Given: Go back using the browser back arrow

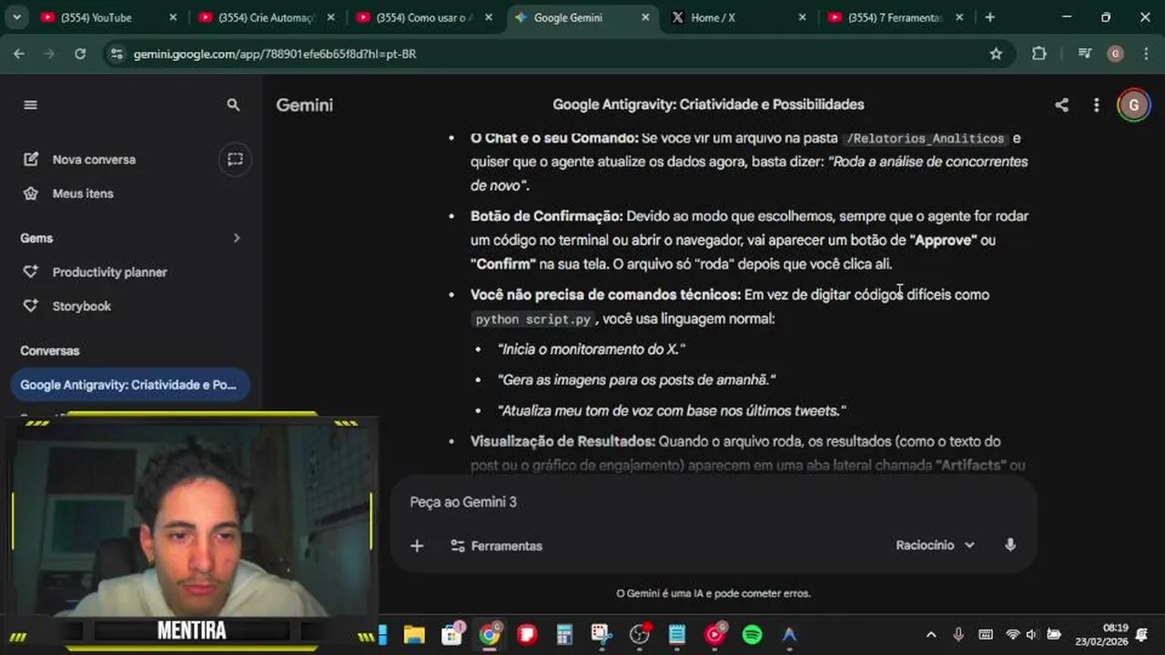Looking at the screenshot, I should pyautogui.click(x=19, y=54).
